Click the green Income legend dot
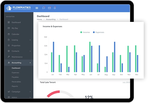Viewport: 150px width, 103px height. pyautogui.click(x=81, y=32)
